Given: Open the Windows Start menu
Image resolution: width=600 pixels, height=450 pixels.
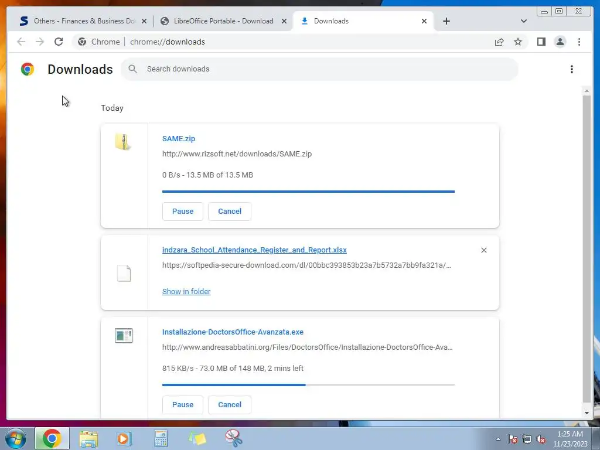Looking at the screenshot, I should pyautogui.click(x=15, y=438).
